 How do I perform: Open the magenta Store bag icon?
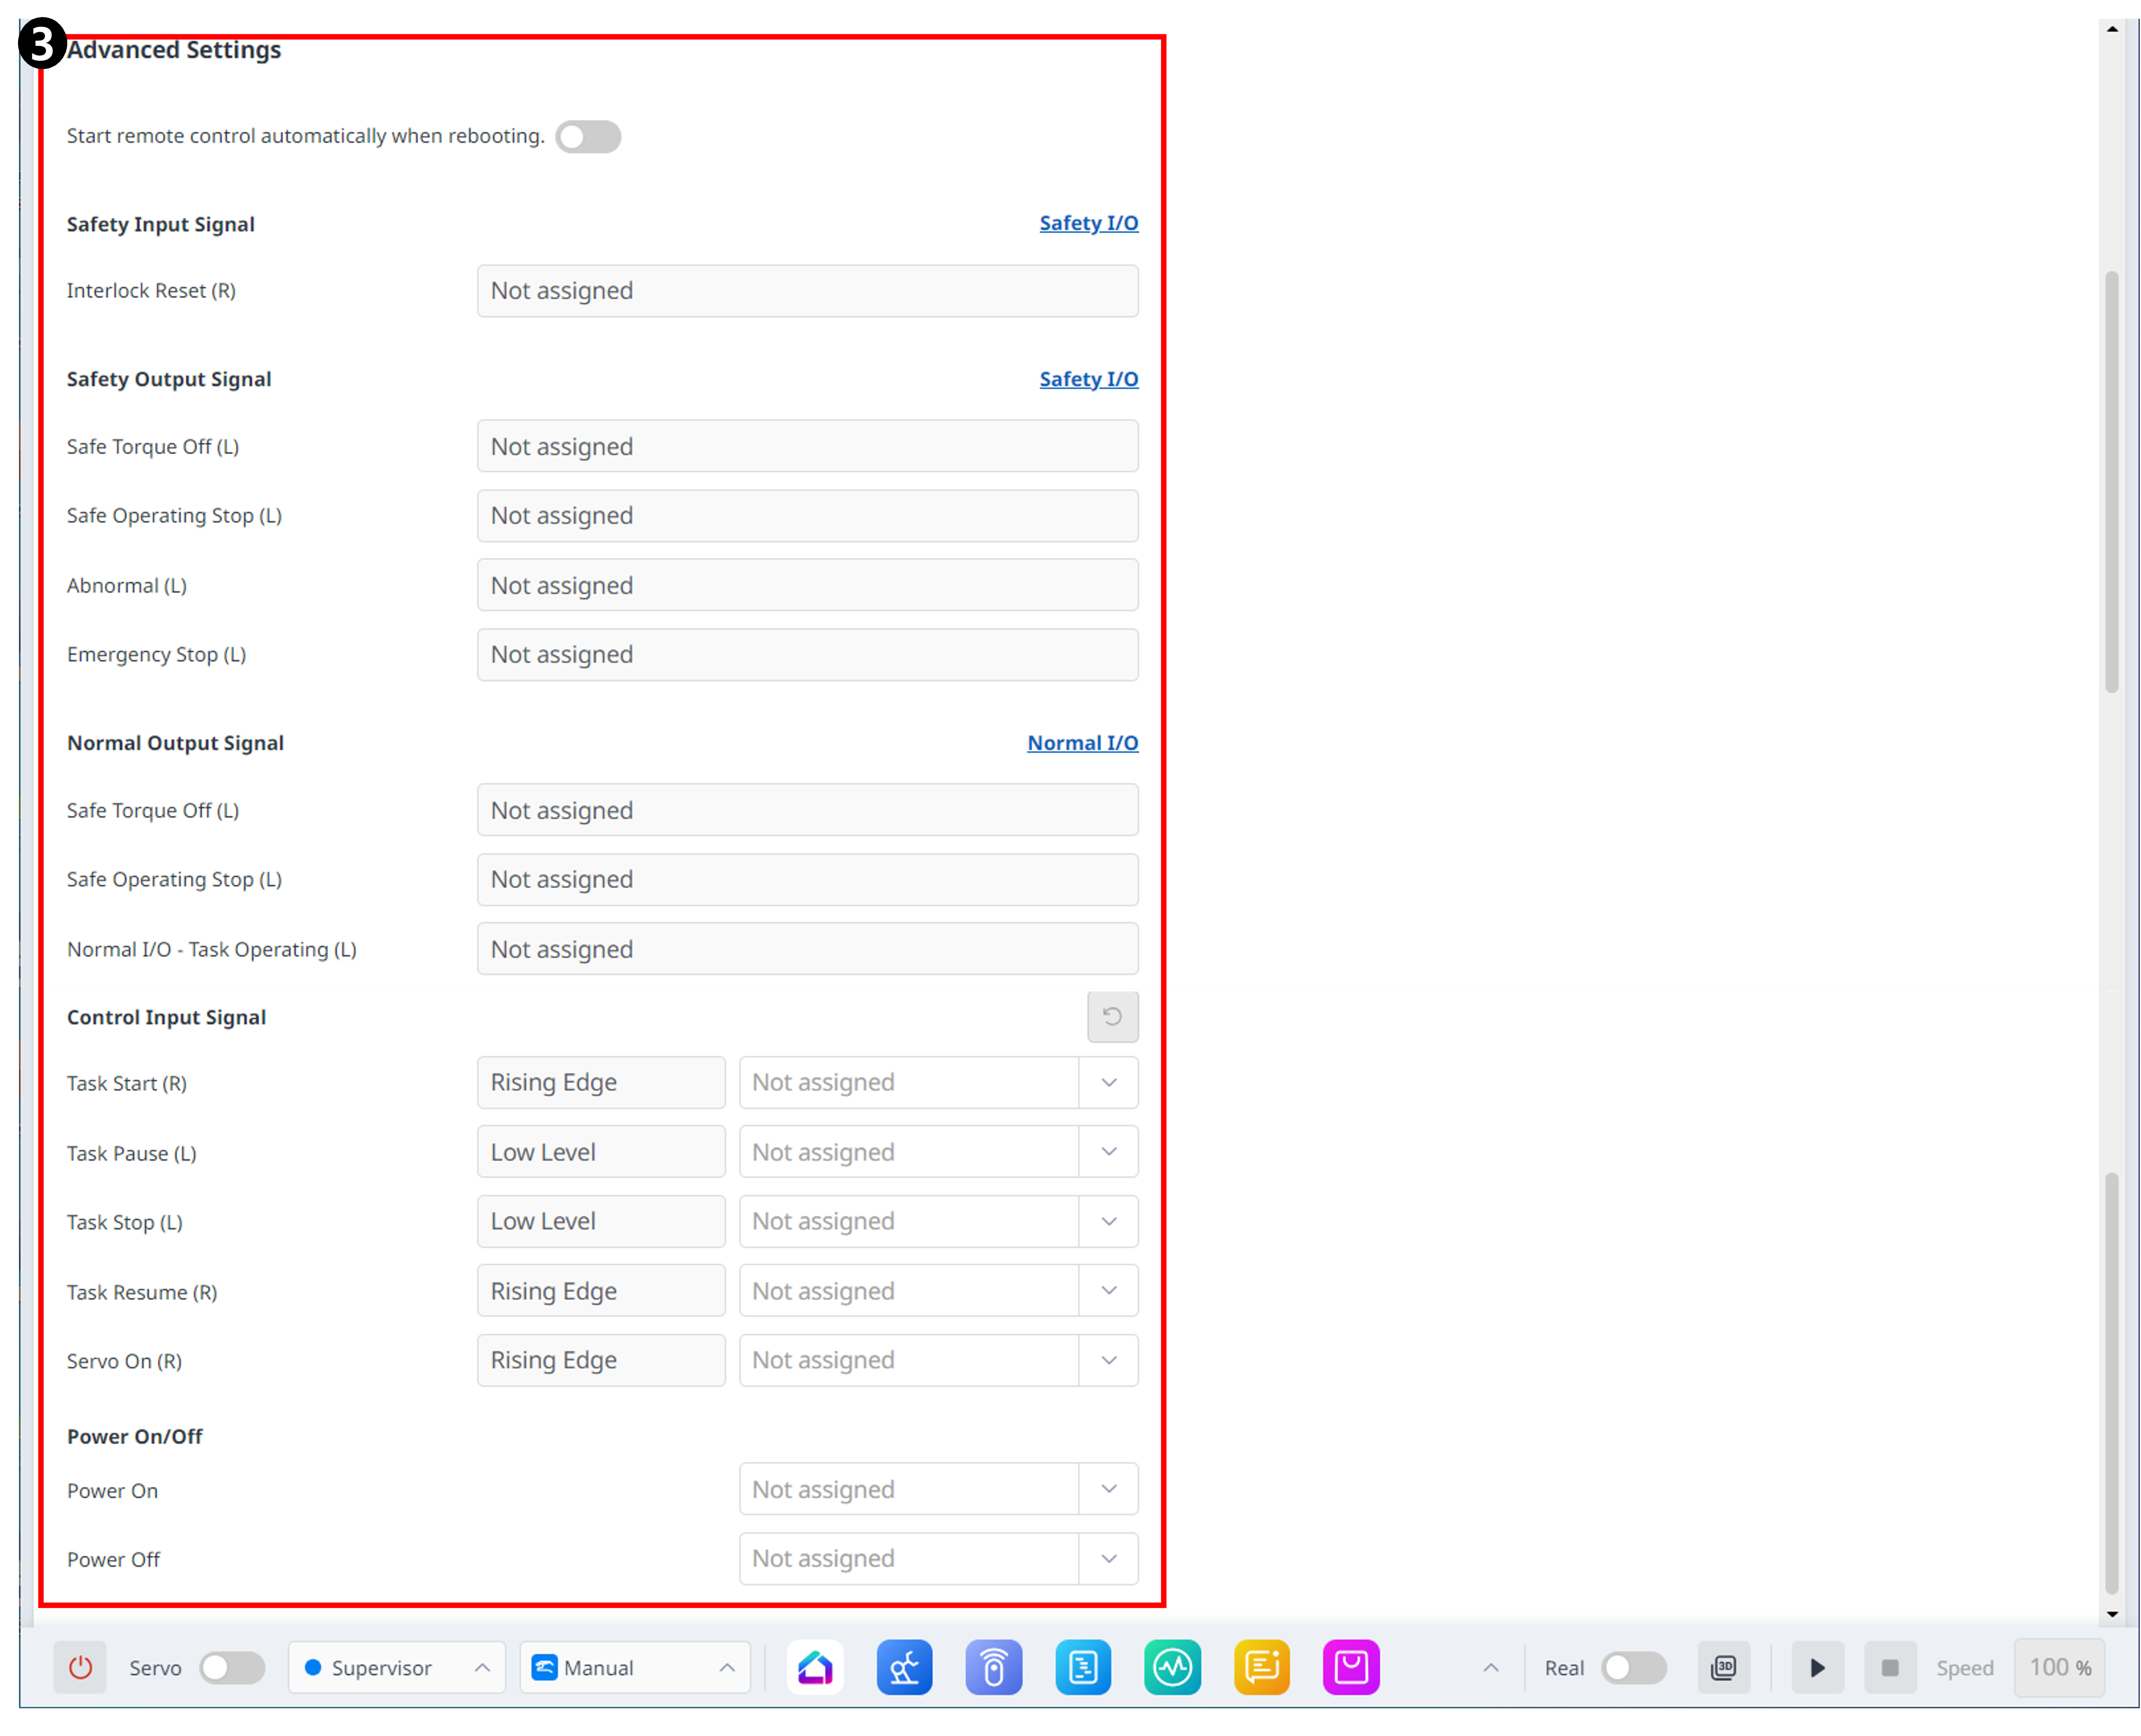pyautogui.click(x=1351, y=1667)
